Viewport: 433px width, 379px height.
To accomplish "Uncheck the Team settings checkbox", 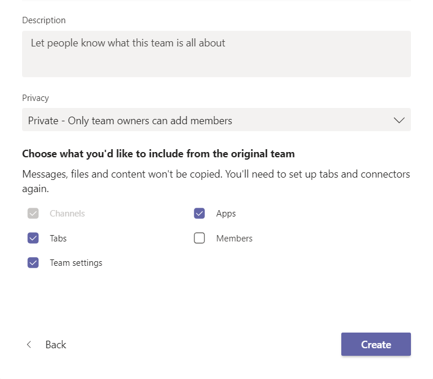I will point(33,262).
